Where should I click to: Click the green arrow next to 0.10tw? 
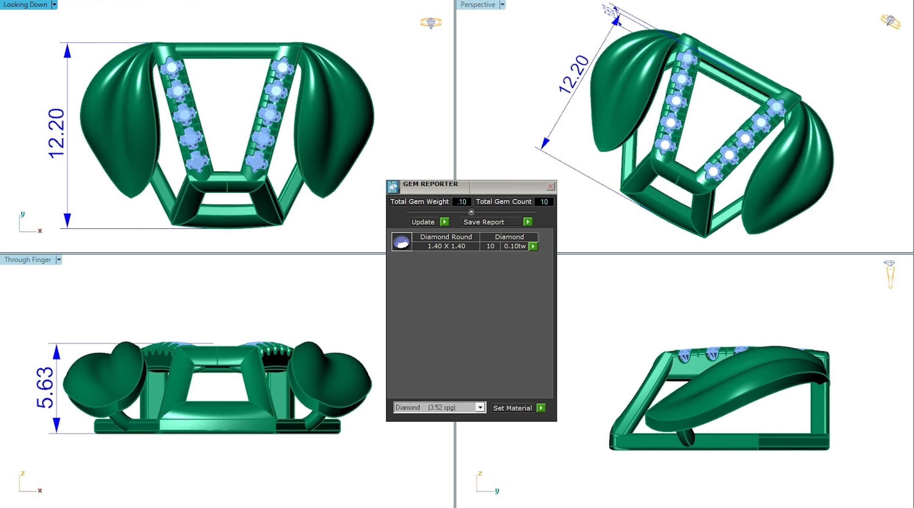pyautogui.click(x=533, y=246)
